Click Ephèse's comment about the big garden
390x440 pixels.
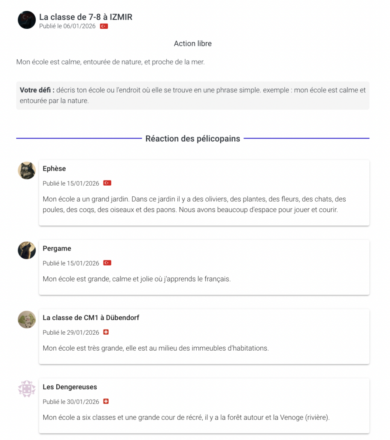pos(194,205)
